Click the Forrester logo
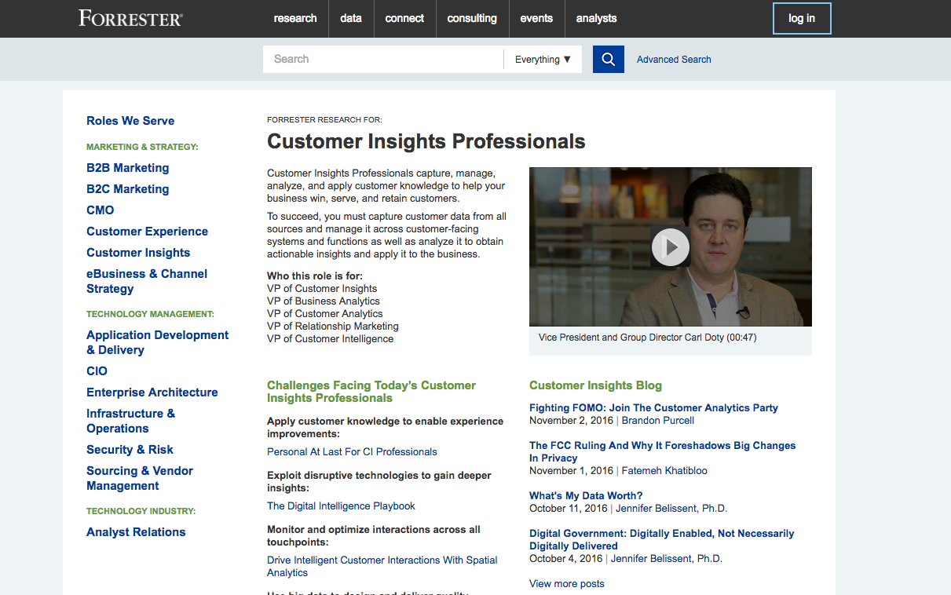This screenshot has height=595, width=951. pos(130,17)
